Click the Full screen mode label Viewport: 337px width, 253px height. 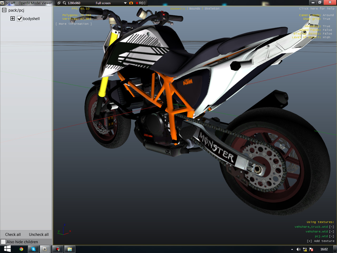pos(103,3)
